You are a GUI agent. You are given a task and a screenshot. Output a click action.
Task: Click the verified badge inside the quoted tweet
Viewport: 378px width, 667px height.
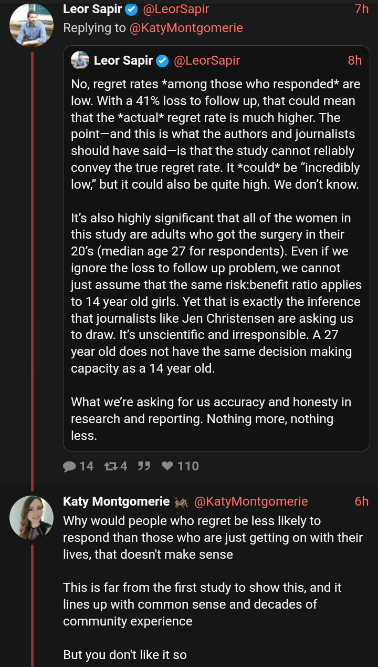pyautogui.click(x=162, y=60)
